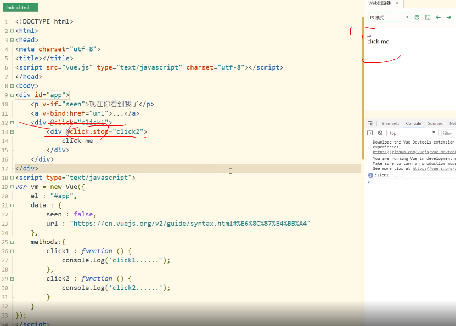Switch to the Console devtools tab
This screenshot has width=456, height=326.
(413, 123)
